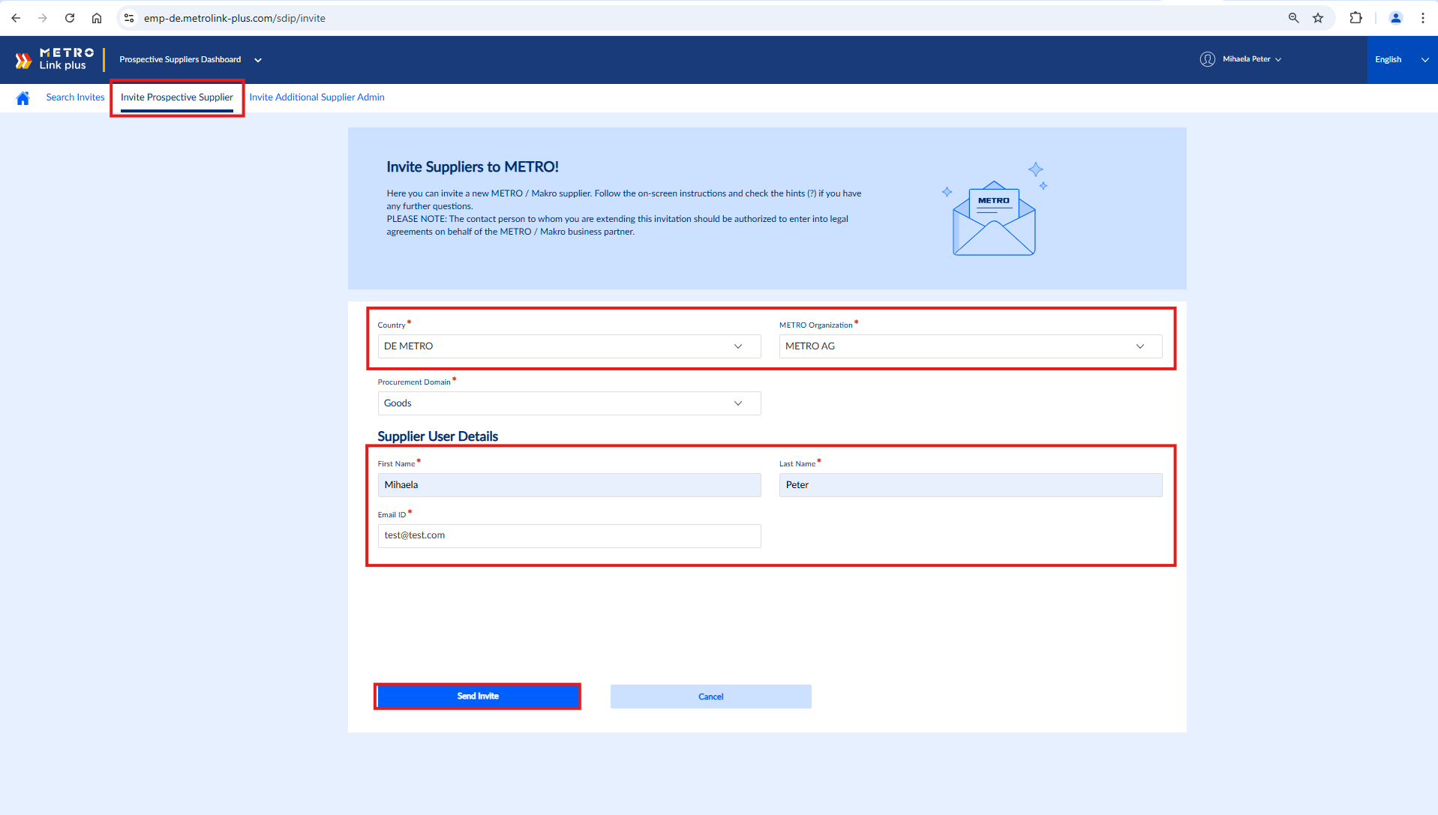This screenshot has width=1438, height=815.
Task: Bookmark this page with the star icon
Action: [x=1318, y=18]
